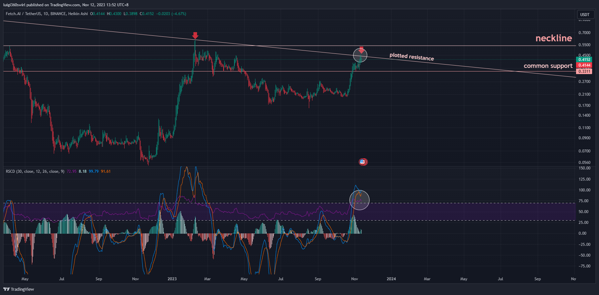Click the purple RSCD value 72.95

[71, 171]
